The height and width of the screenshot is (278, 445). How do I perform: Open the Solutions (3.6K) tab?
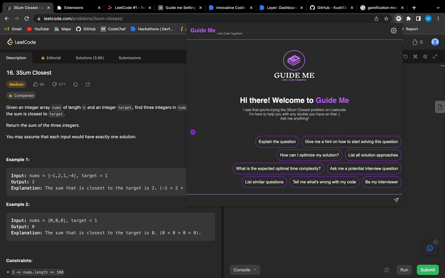click(x=90, y=58)
